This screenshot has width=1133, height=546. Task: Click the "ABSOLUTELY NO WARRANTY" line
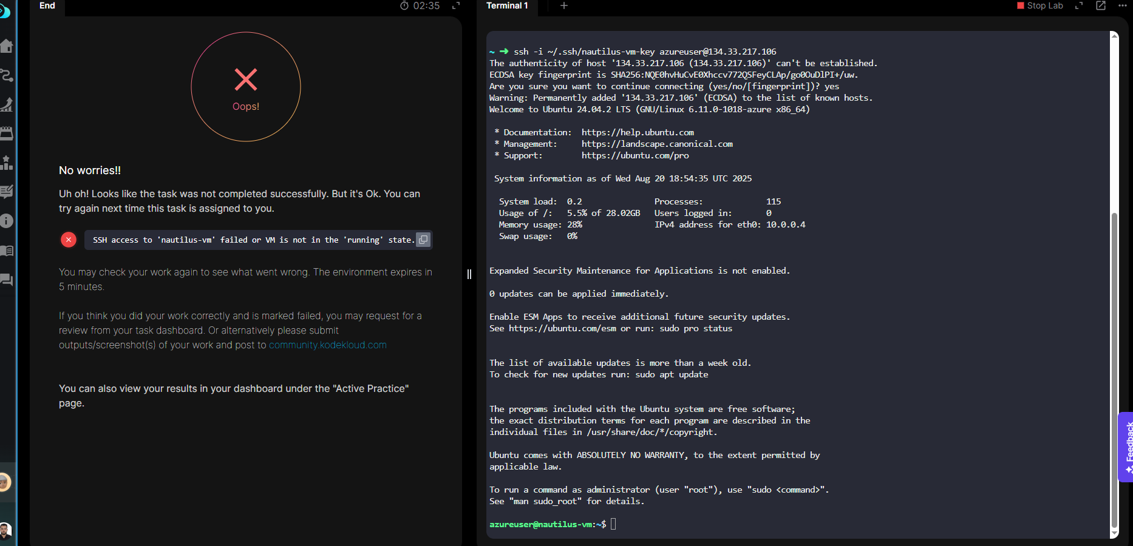655,455
